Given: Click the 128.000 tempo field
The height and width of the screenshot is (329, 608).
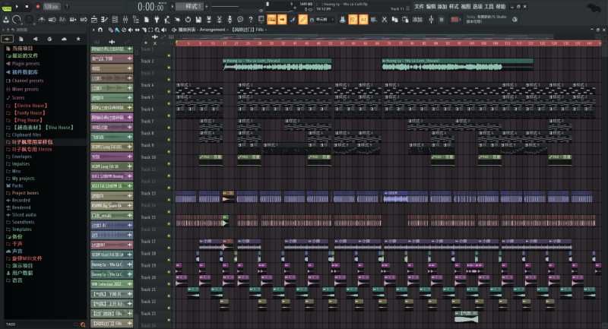Looking at the screenshot, I should (52, 7).
